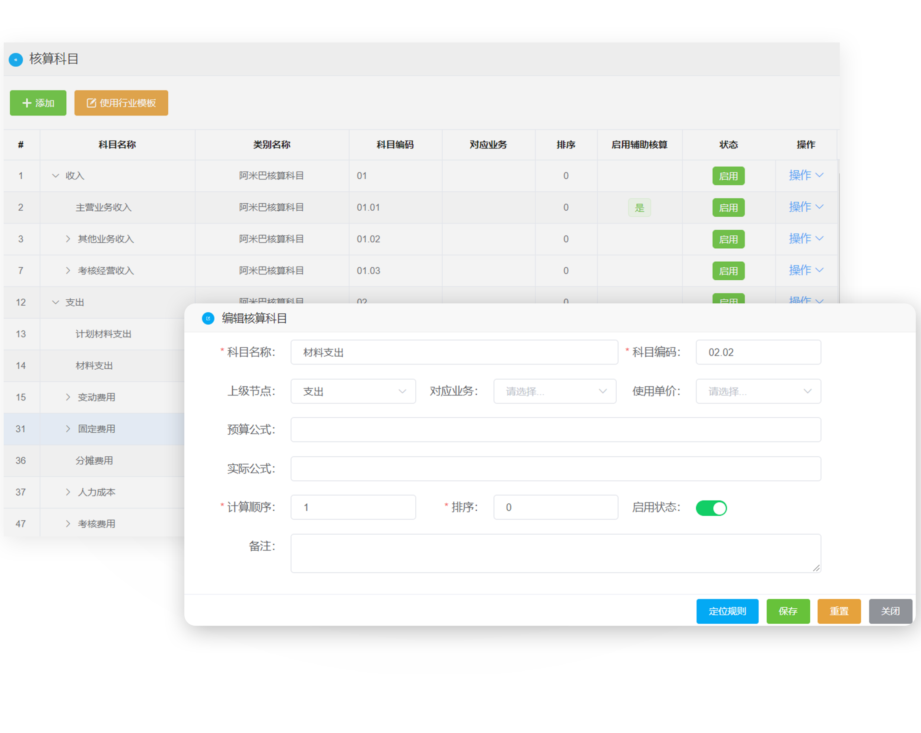Collapse the 收入 tree row chevron

click(55, 176)
